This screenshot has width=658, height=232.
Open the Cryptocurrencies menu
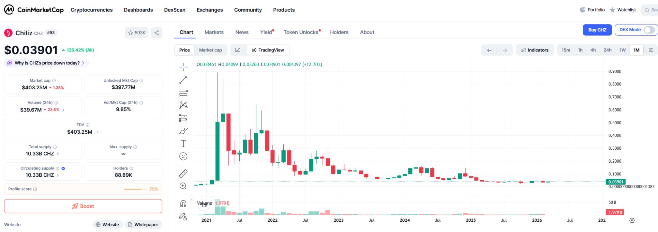click(92, 10)
